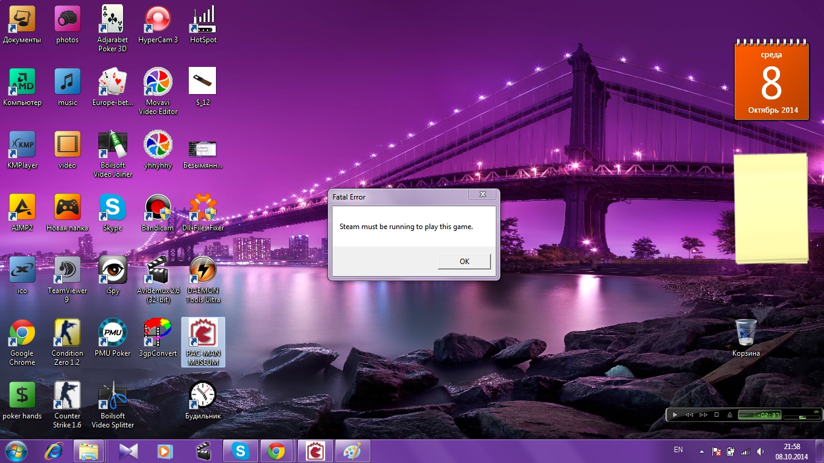Select the ico desktop shortcut
The width and height of the screenshot is (824, 463).
[x=22, y=276]
